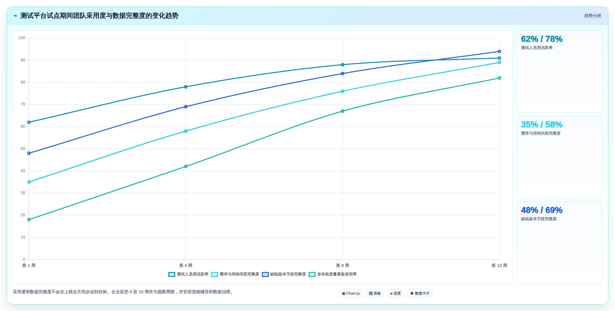Click 发布前质量看板使用率 point at 第 12 周 (82)
This screenshot has height=311, width=615.
coord(499,78)
